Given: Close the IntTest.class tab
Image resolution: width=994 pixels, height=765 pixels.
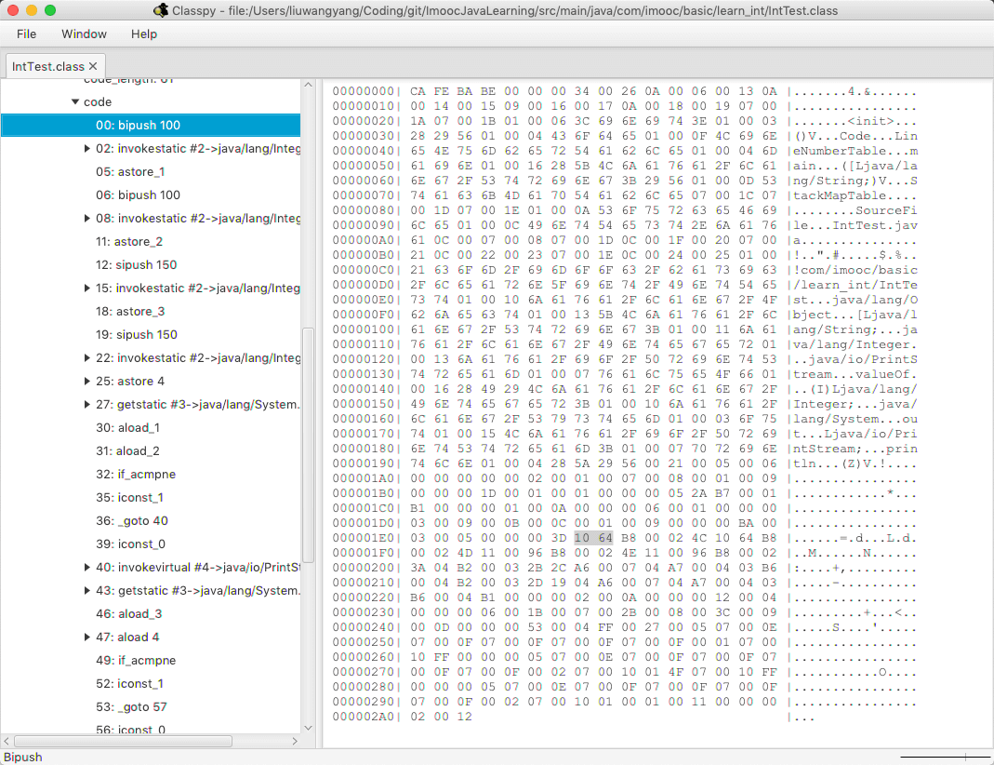Looking at the screenshot, I should (x=93, y=66).
